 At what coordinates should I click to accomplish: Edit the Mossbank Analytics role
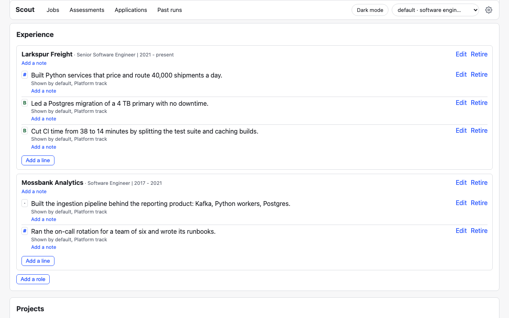pyautogui.click(x=461, y=182)
